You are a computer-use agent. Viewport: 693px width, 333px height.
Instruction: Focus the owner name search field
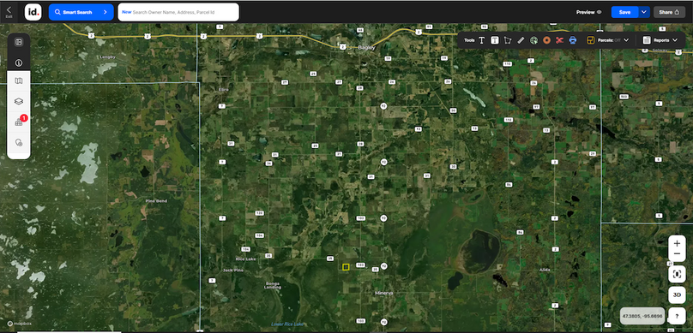click(178, 12)
